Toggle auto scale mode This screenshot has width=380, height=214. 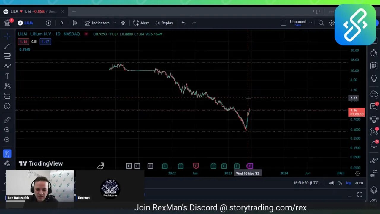[359, 183]
